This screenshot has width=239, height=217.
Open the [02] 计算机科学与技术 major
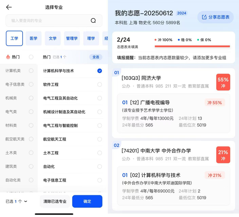(x=151, y=175)
